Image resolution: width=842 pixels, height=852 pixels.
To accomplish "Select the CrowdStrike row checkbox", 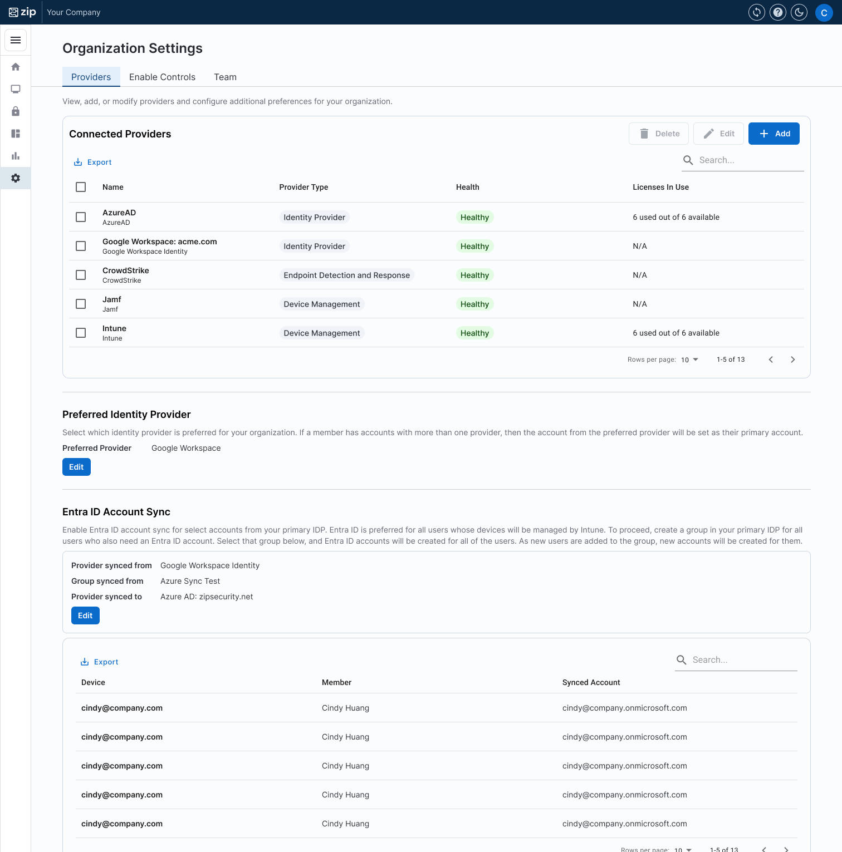I will (x=81, y=275).
